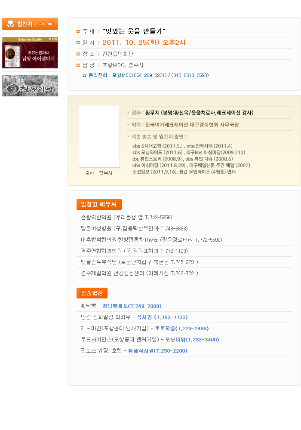Image resolution: width=301 pixels, height=430 pixels.
Task: Click the orange bullet next to 장소
Action: (x=78, y=54)
